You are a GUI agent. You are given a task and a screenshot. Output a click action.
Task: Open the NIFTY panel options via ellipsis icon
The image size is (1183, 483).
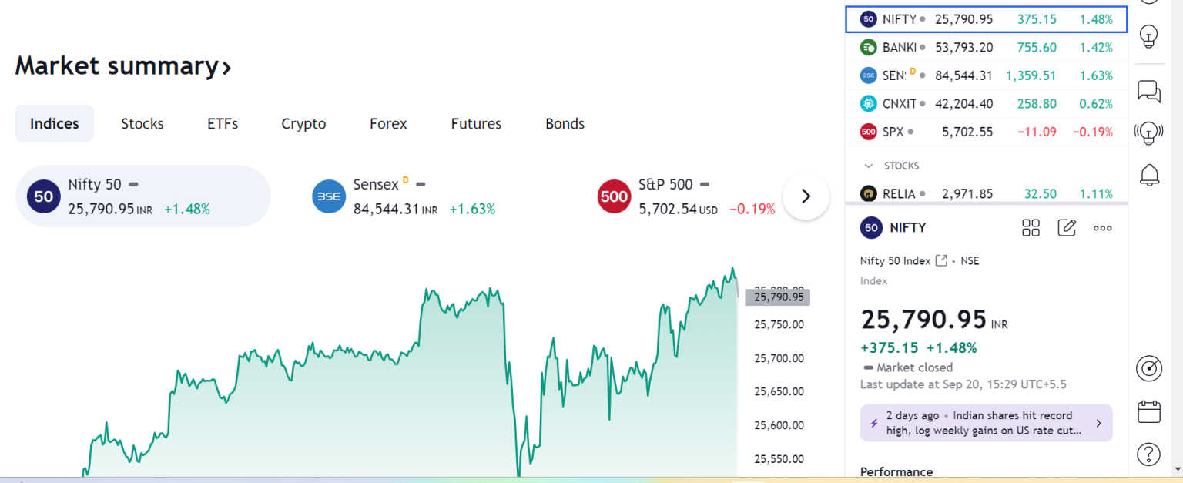click(x=1102, y=227)
